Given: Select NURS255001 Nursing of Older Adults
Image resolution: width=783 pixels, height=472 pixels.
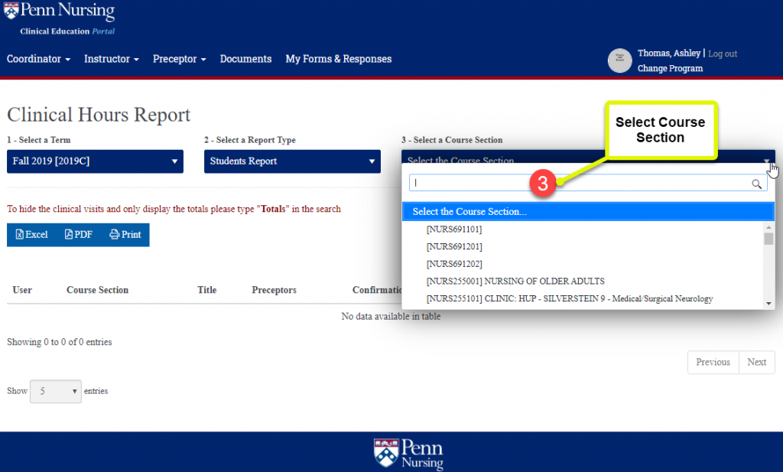Looking at the screenshot, I should [515, 281].
